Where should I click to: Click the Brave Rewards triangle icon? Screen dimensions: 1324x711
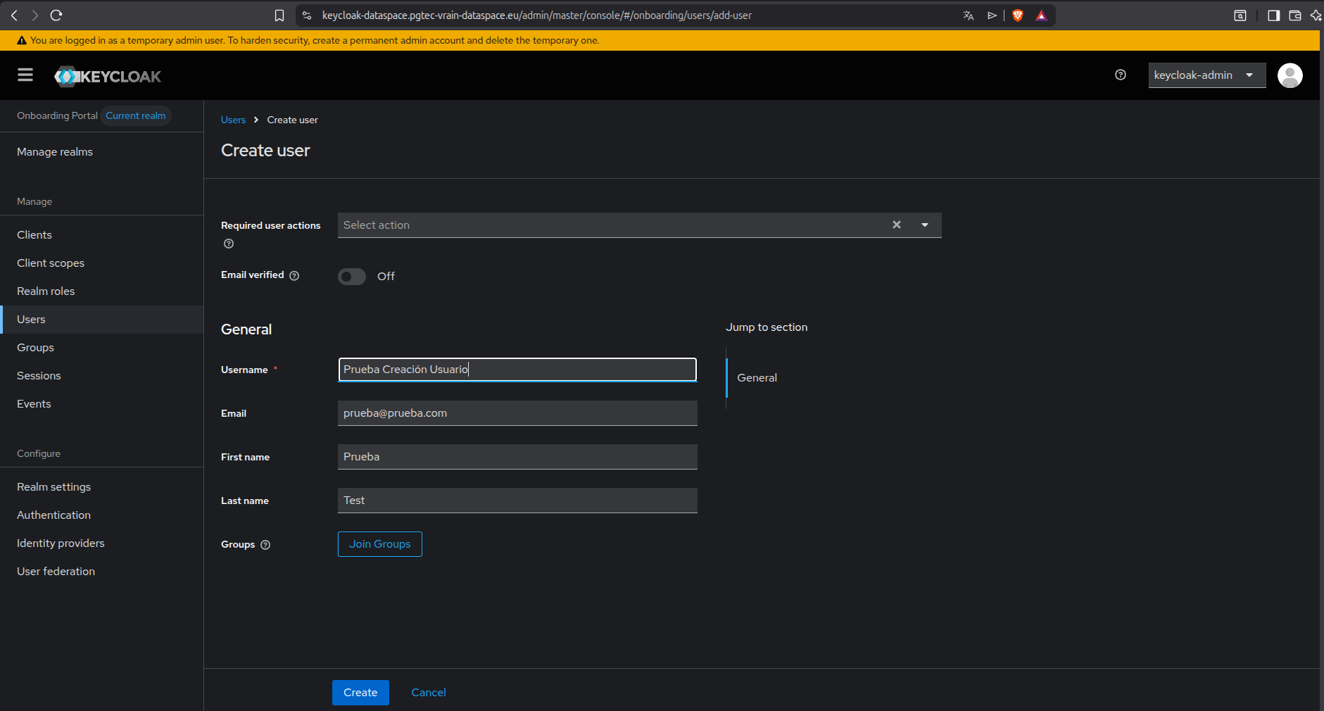(1041, 15)
